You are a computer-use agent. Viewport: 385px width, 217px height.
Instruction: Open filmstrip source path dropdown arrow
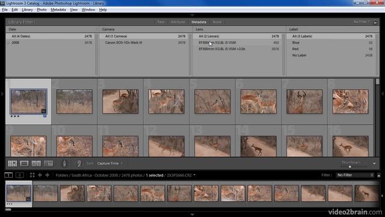click(194, 175)
